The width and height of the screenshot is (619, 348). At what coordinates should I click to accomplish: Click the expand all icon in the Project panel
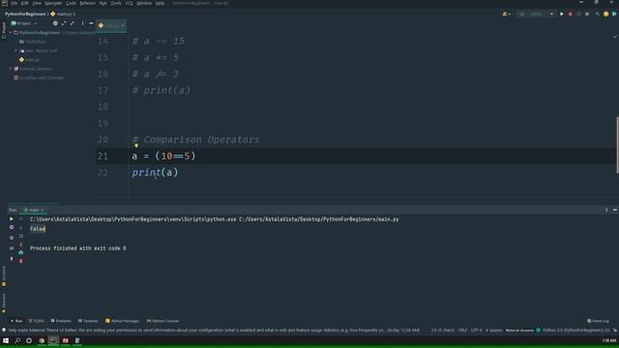(x=64, y=23)
